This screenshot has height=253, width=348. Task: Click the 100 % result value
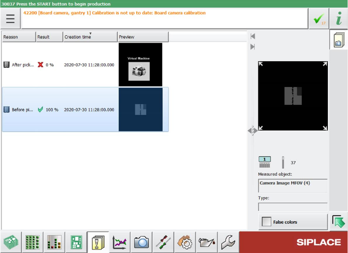pyautogui.click(x=52, y=110)
